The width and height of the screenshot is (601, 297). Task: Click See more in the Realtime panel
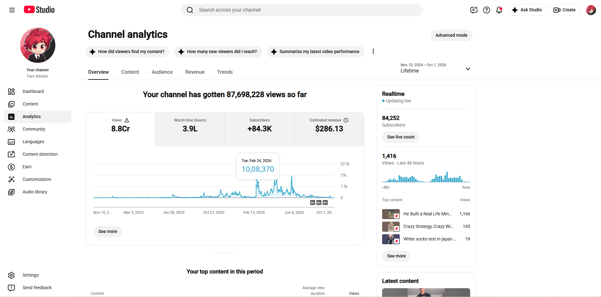tap(396, 256)
